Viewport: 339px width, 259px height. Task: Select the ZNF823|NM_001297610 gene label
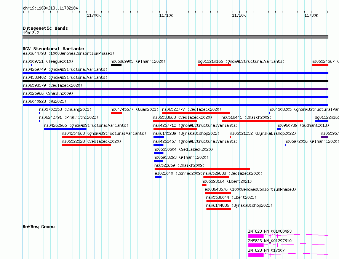point(270,241)
